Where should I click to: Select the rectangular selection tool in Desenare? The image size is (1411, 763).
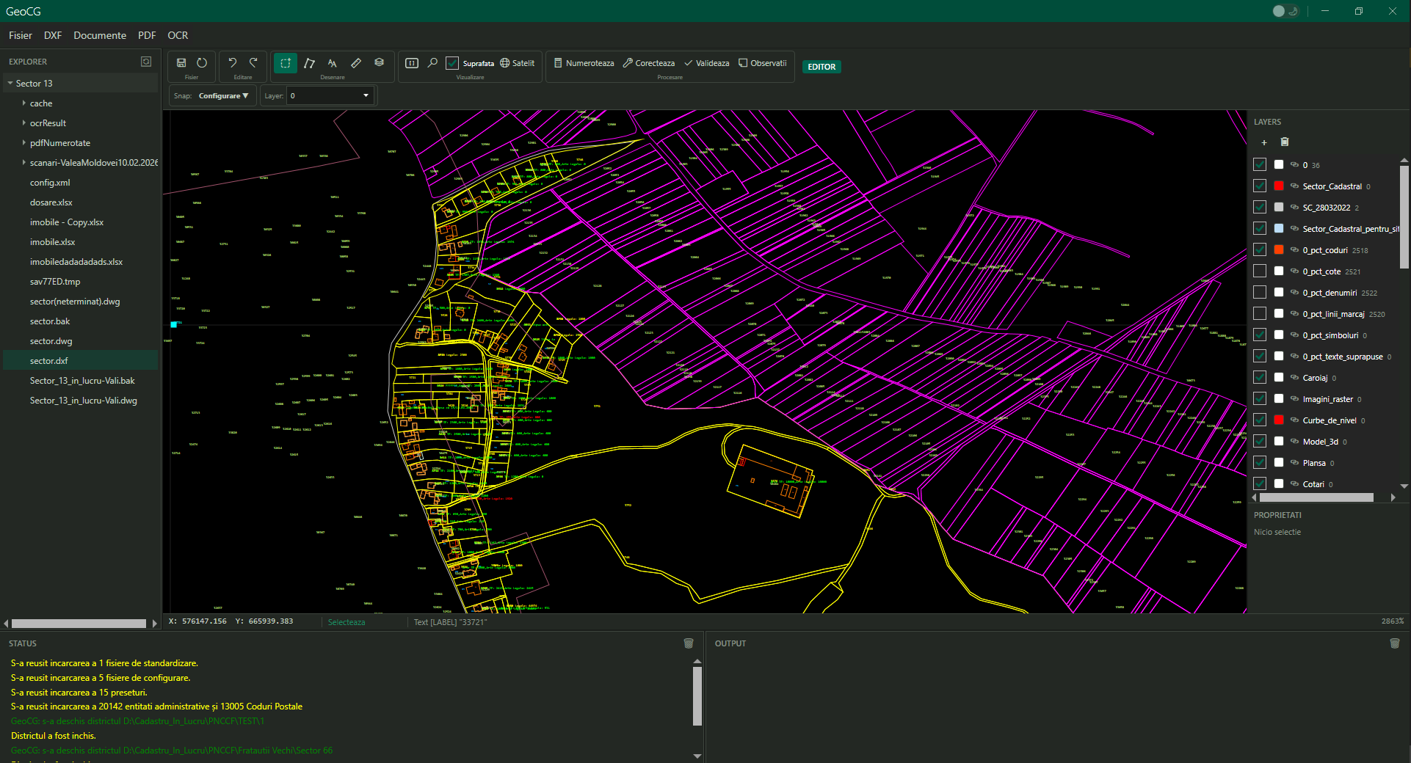285,63
